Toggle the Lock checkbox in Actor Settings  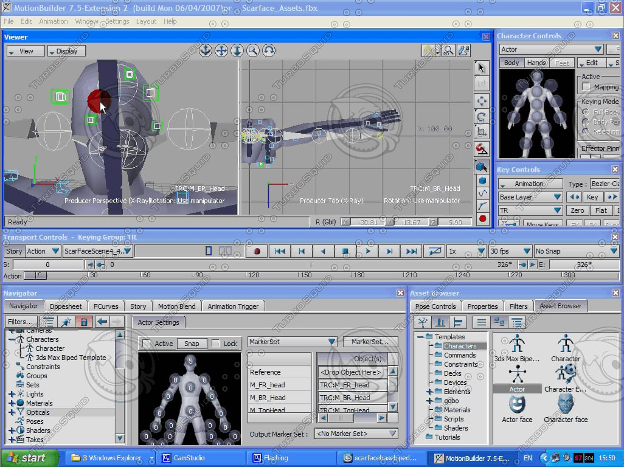point(216,344)
